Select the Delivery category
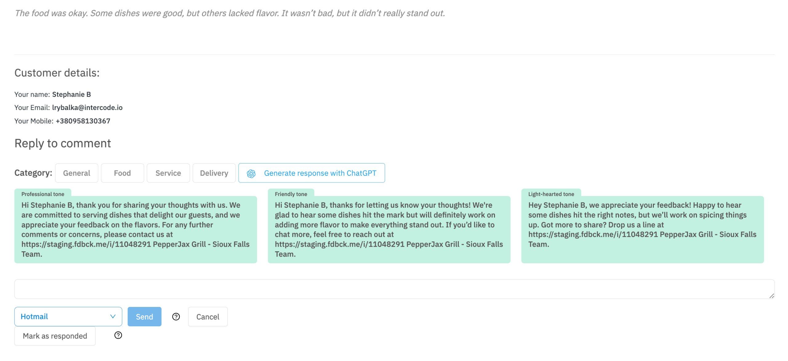 coord(214,173)
